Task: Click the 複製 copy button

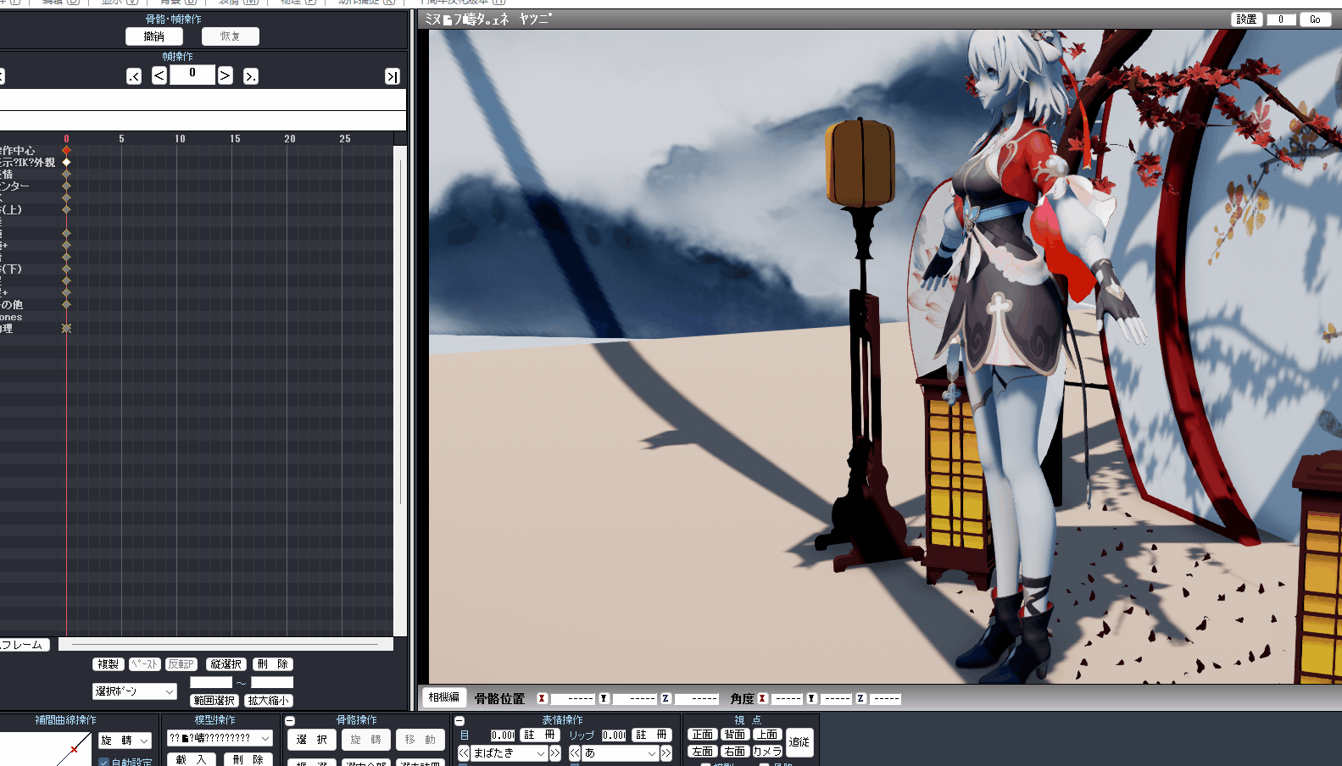Action: (109, 664)
